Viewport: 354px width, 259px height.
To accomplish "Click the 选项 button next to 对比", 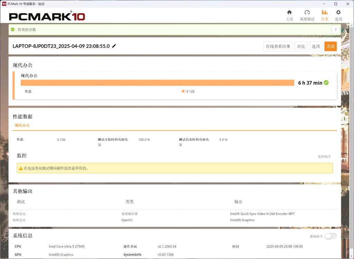I will click(x=316, y=46).
